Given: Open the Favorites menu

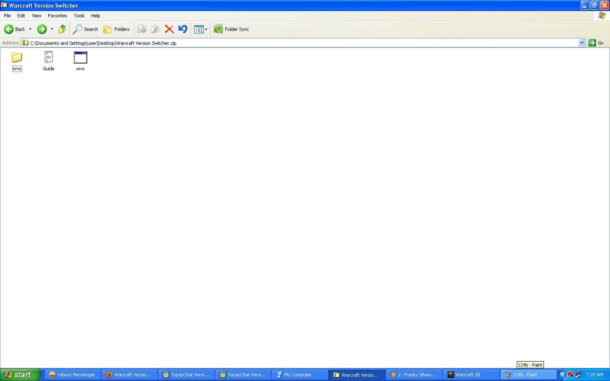Looking at the screenshot, I should [57, 16].
